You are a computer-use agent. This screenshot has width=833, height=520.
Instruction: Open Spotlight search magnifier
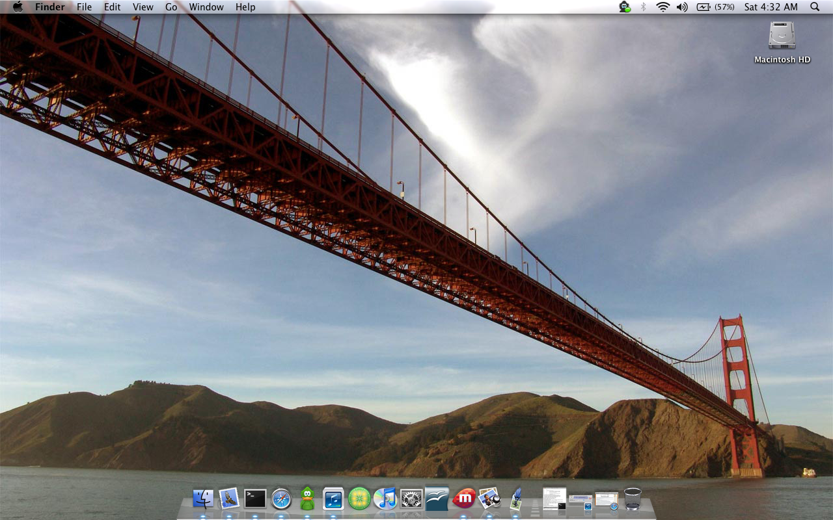click(815, 6)
